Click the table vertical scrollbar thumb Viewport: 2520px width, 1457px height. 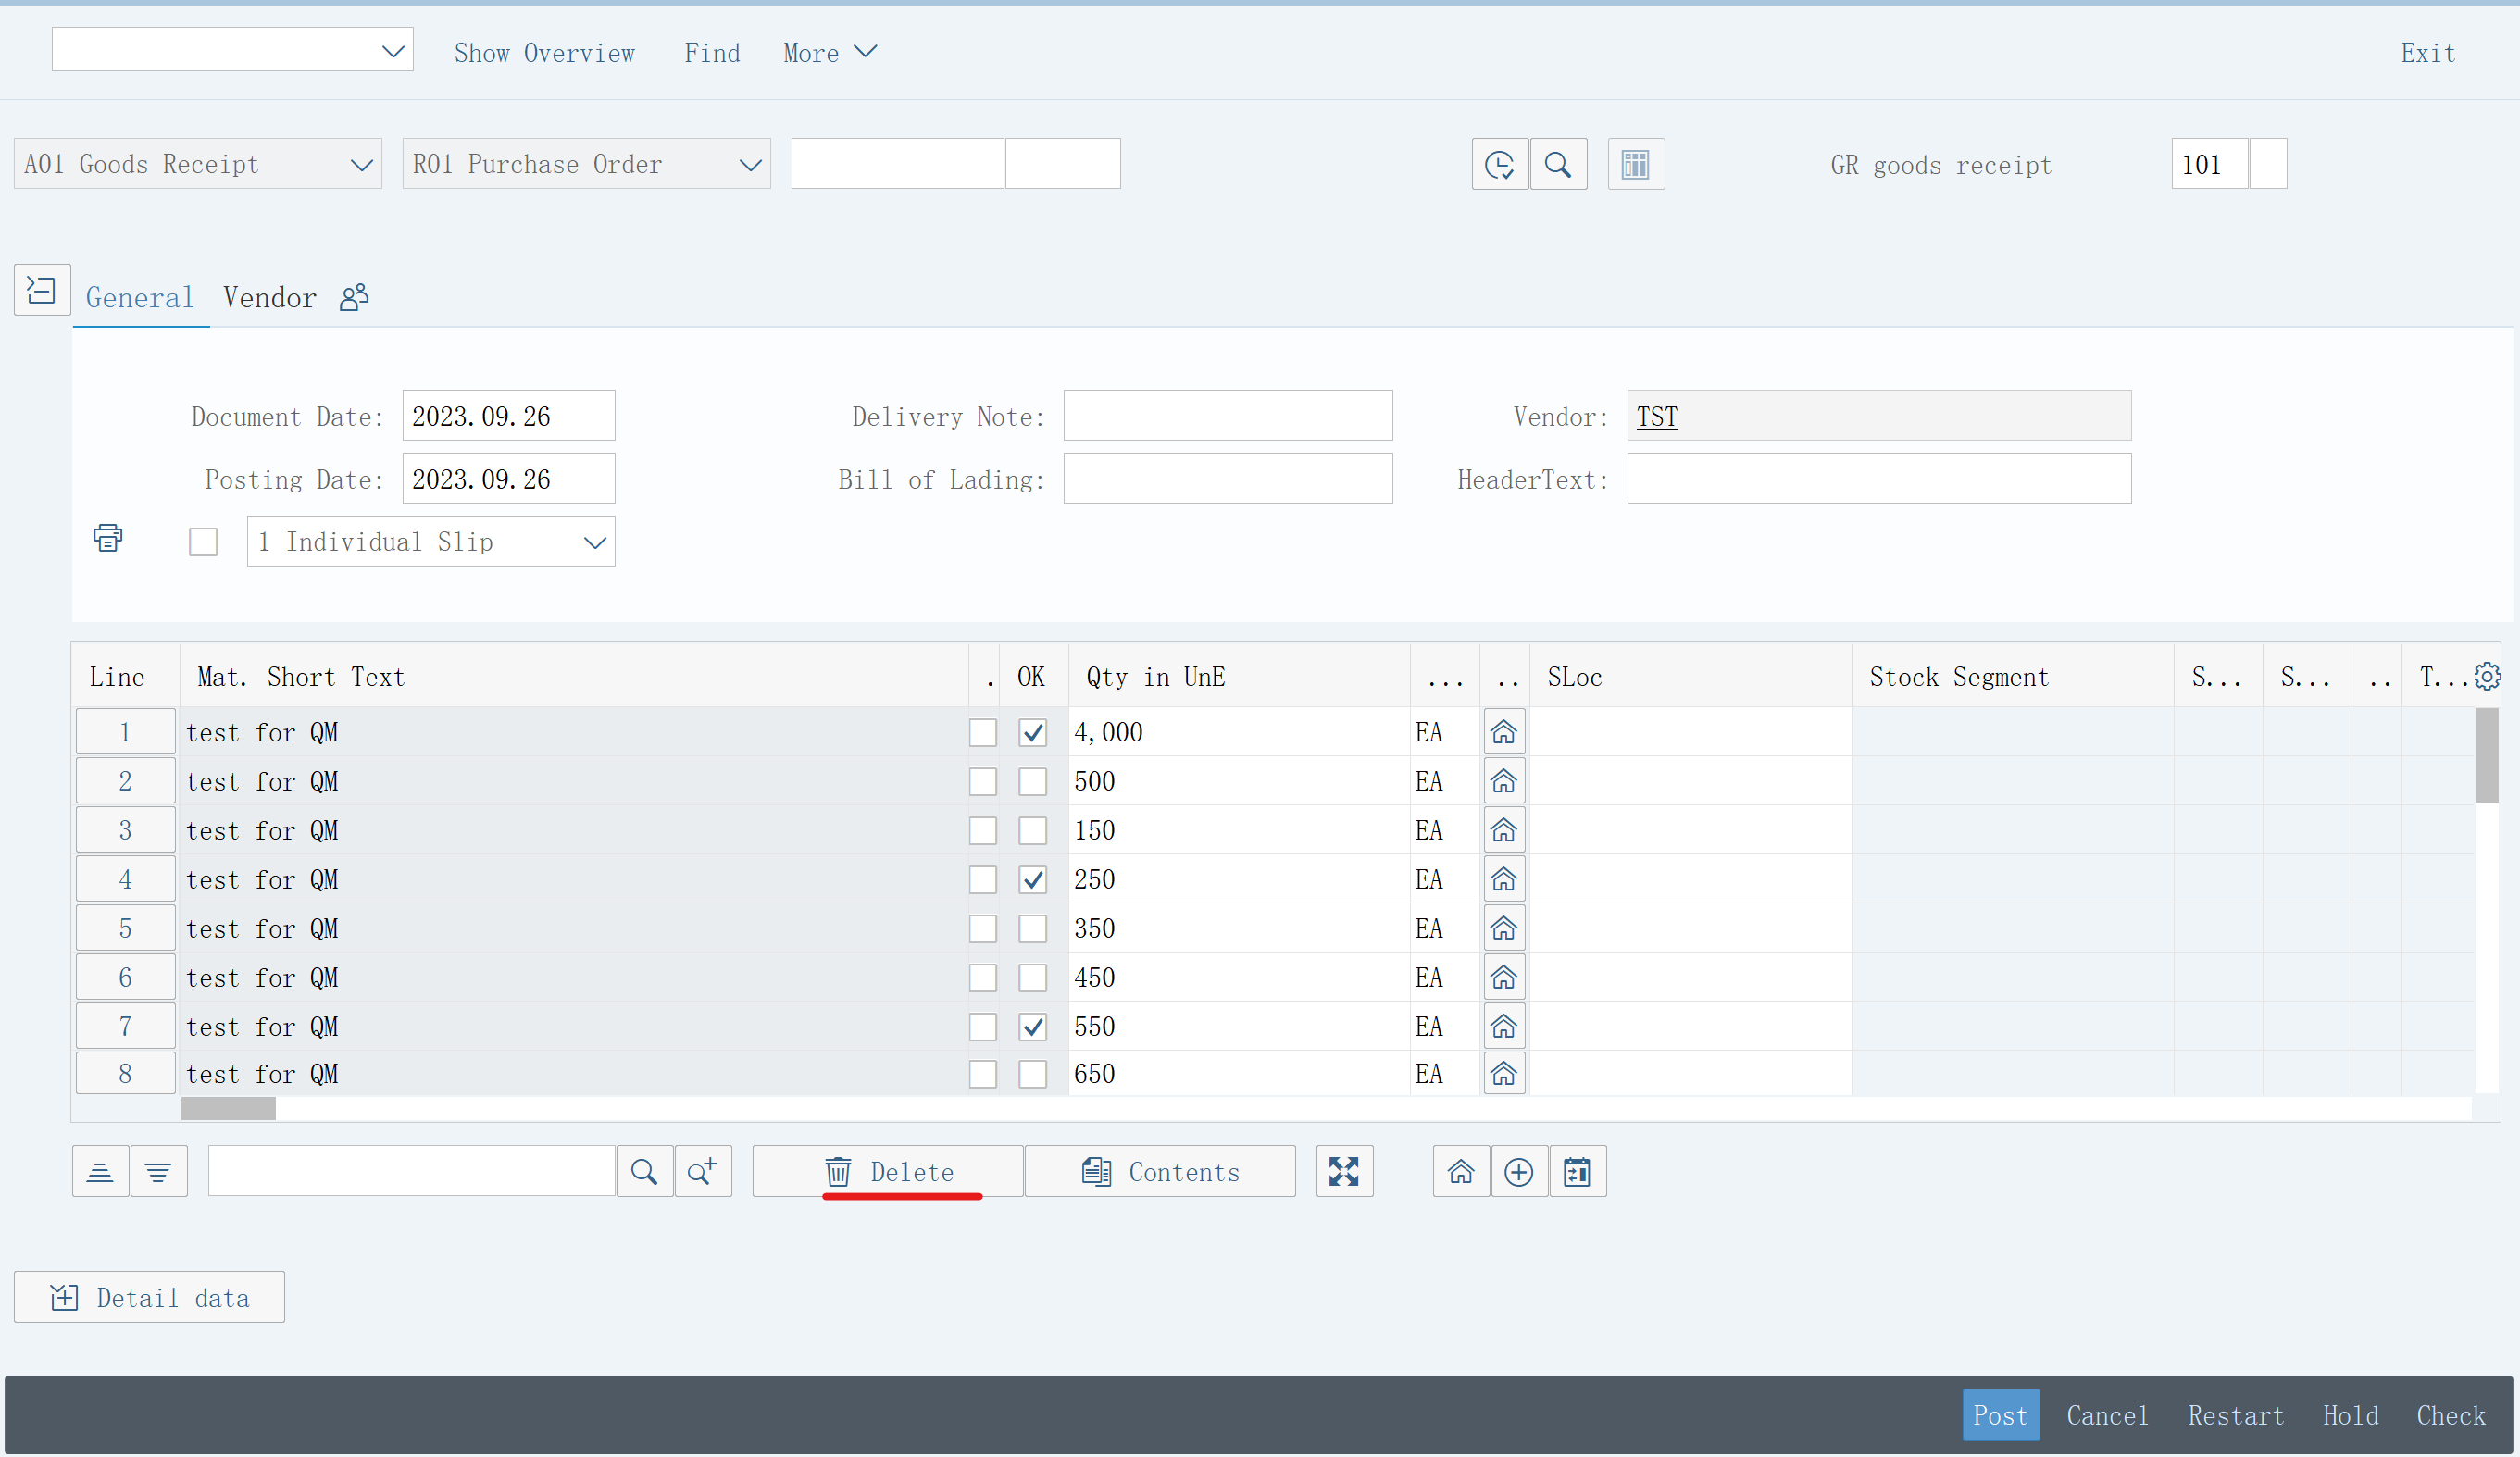tap(2486, 755)
